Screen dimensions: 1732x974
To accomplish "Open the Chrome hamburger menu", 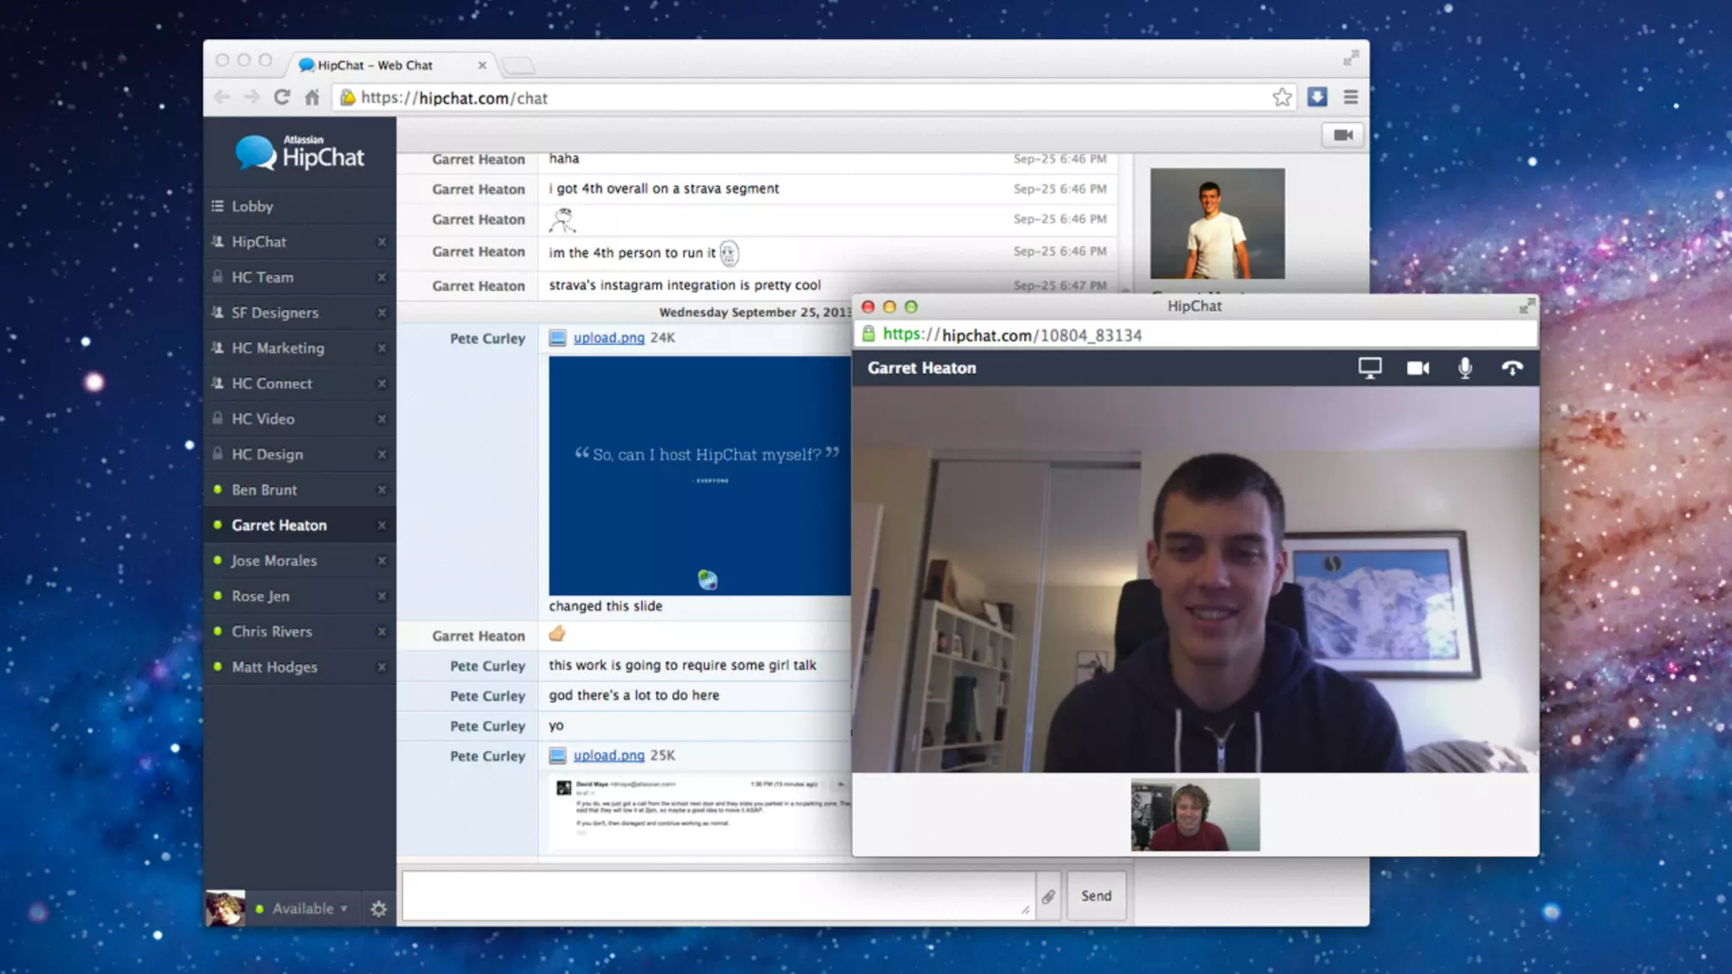I will pyautogui.click(x=1351, y=97).
